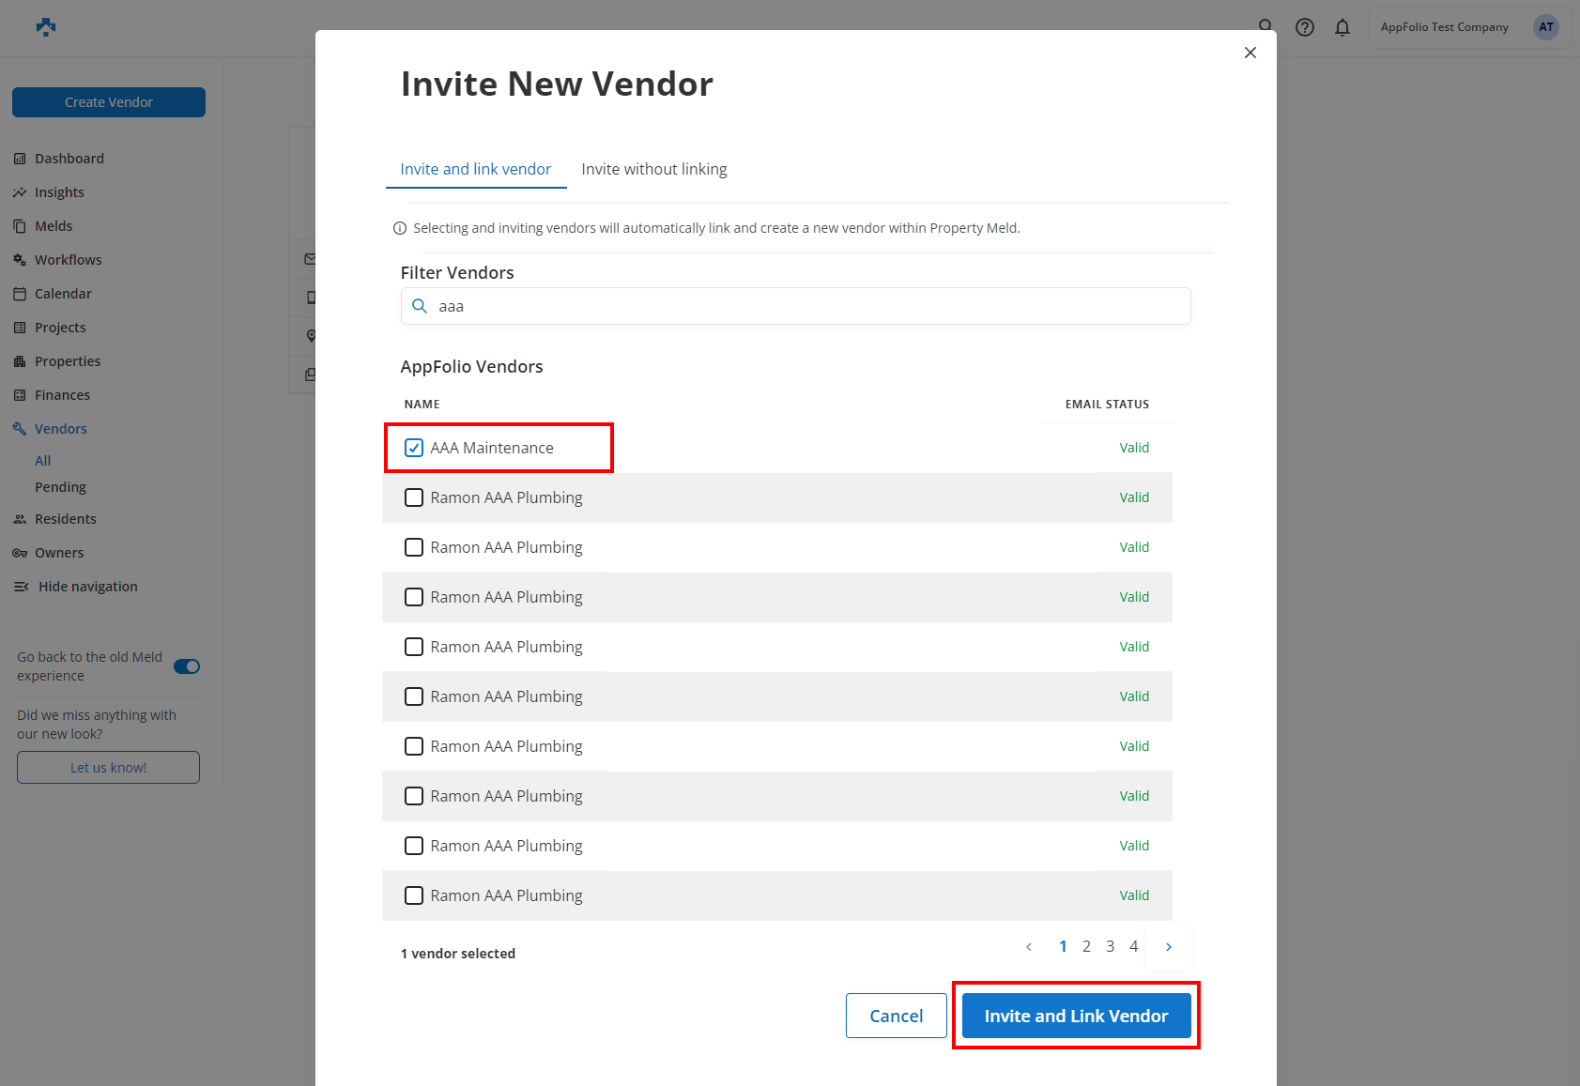Click the Dashboard icon in sidebar
Viewport: 1580px width, 1086px height.
pyautogui.click(x=20, y=159)
